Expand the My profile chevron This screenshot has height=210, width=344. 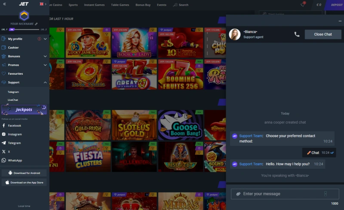tap(45, 39)
